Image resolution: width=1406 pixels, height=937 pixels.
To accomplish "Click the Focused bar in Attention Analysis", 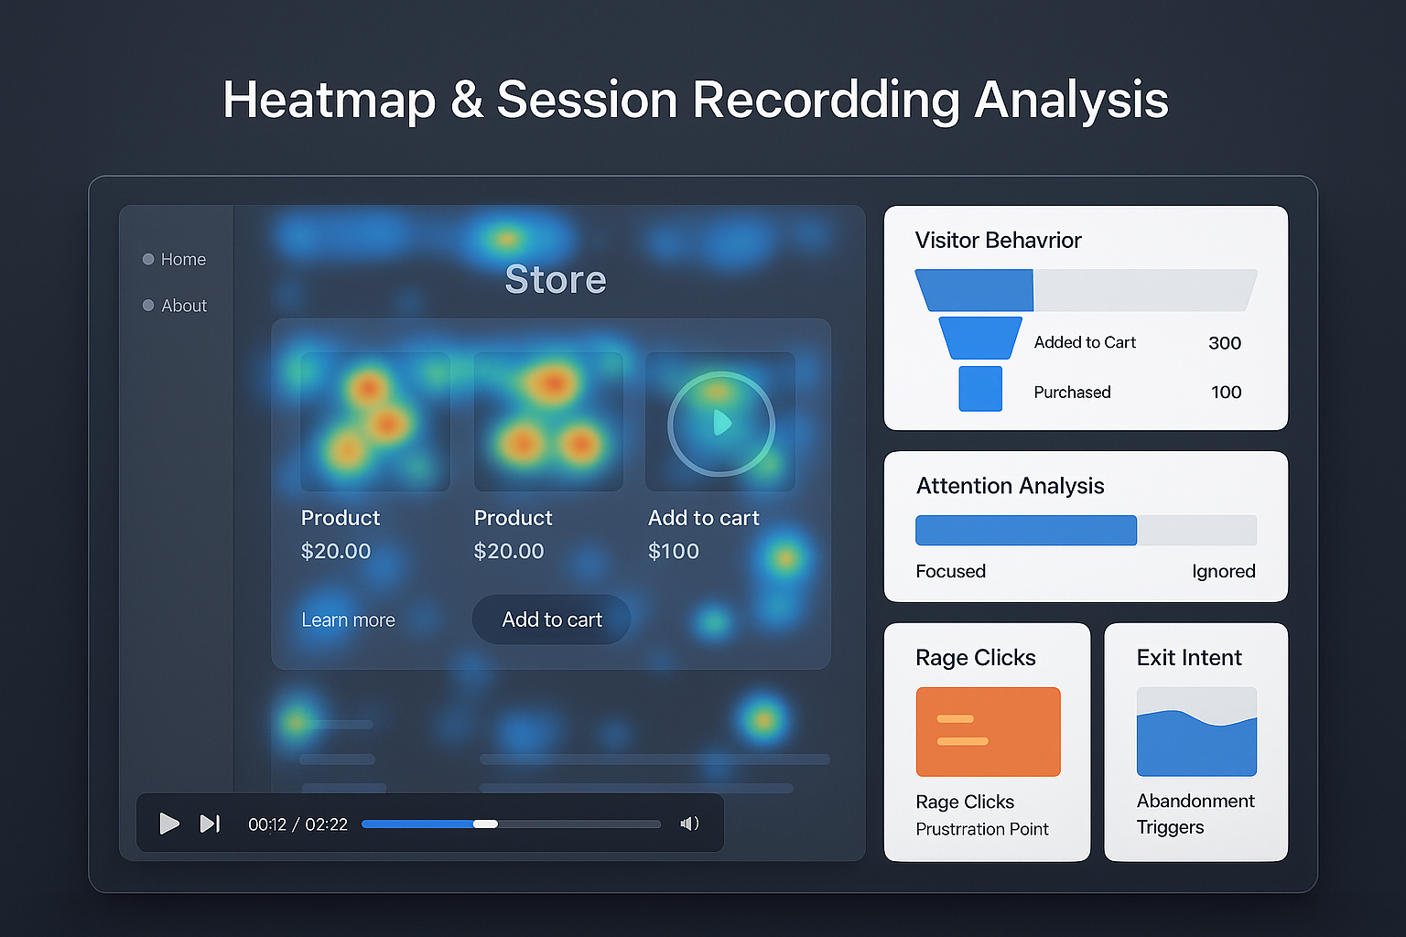I will (1025, 530).
